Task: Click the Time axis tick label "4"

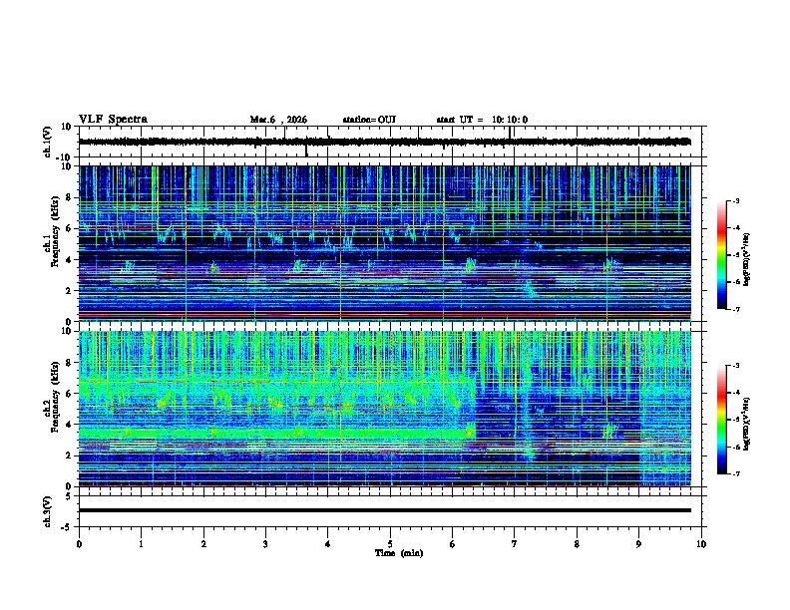Action: 328,544
